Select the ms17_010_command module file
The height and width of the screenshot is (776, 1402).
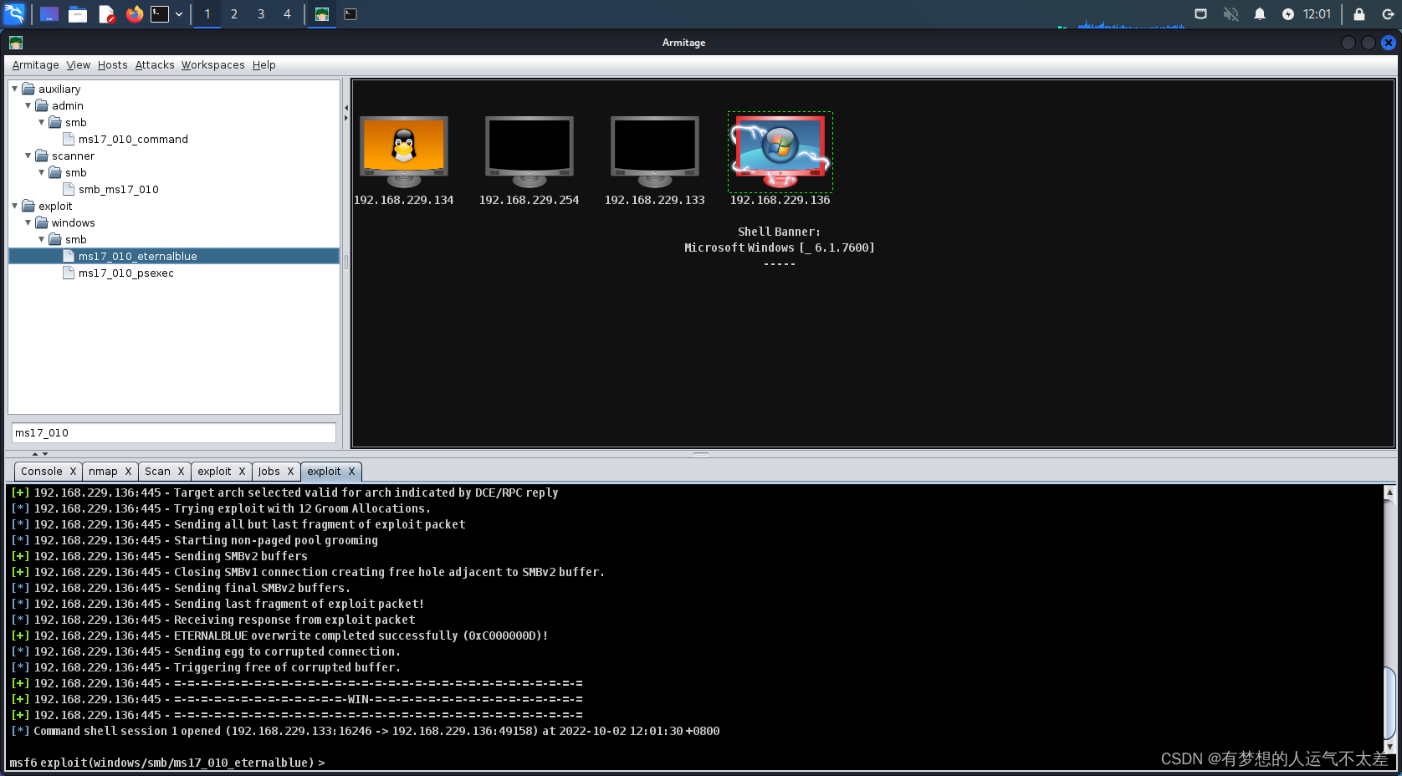click(133, 140)
